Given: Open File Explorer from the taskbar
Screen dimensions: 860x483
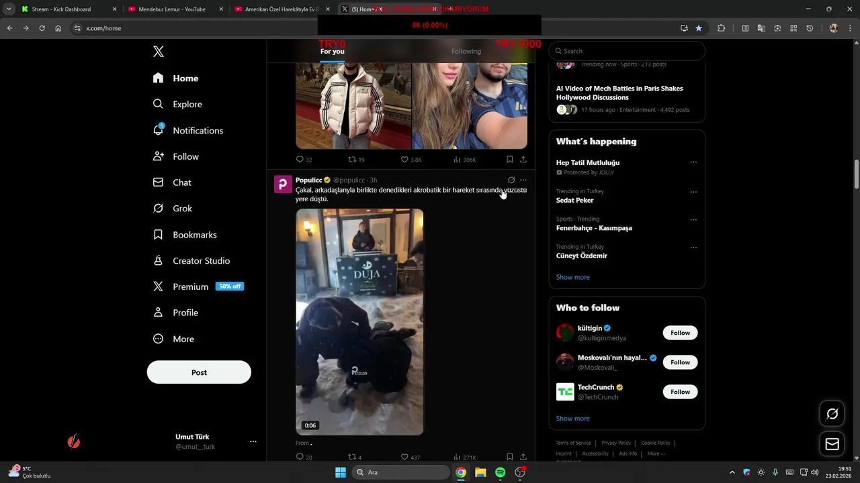Looking at the screenshot, I should tap(480, 472).
